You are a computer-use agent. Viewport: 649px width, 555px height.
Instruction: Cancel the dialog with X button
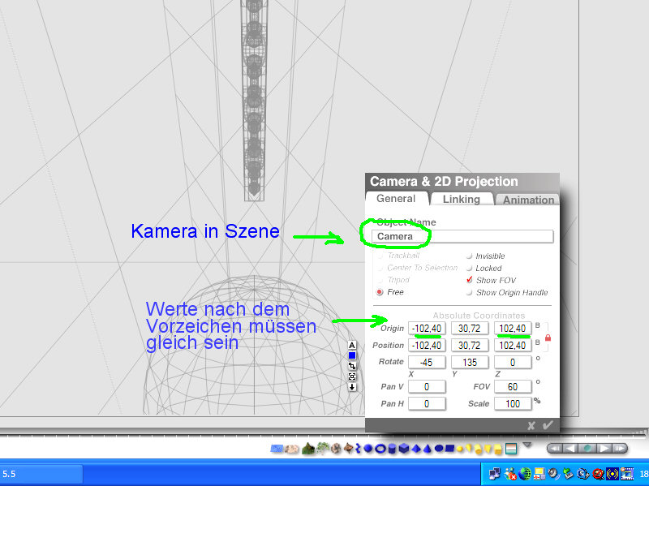tap(531, 425)
